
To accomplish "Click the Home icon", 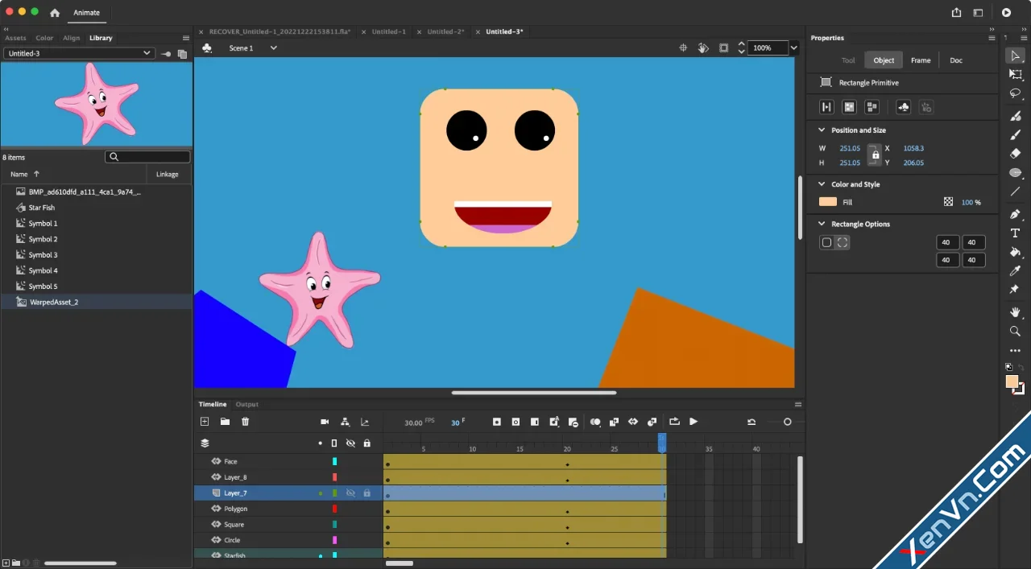I will 55,13.
